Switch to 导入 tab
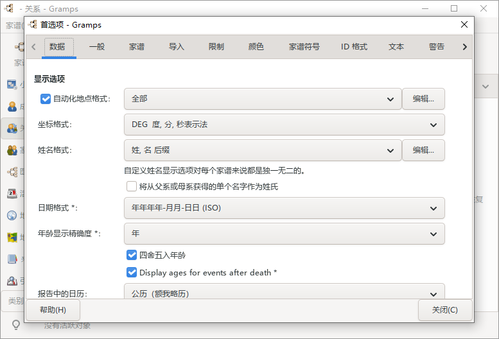Image resolution: width=499 pixels, height=339 pixels. [177, 47]
